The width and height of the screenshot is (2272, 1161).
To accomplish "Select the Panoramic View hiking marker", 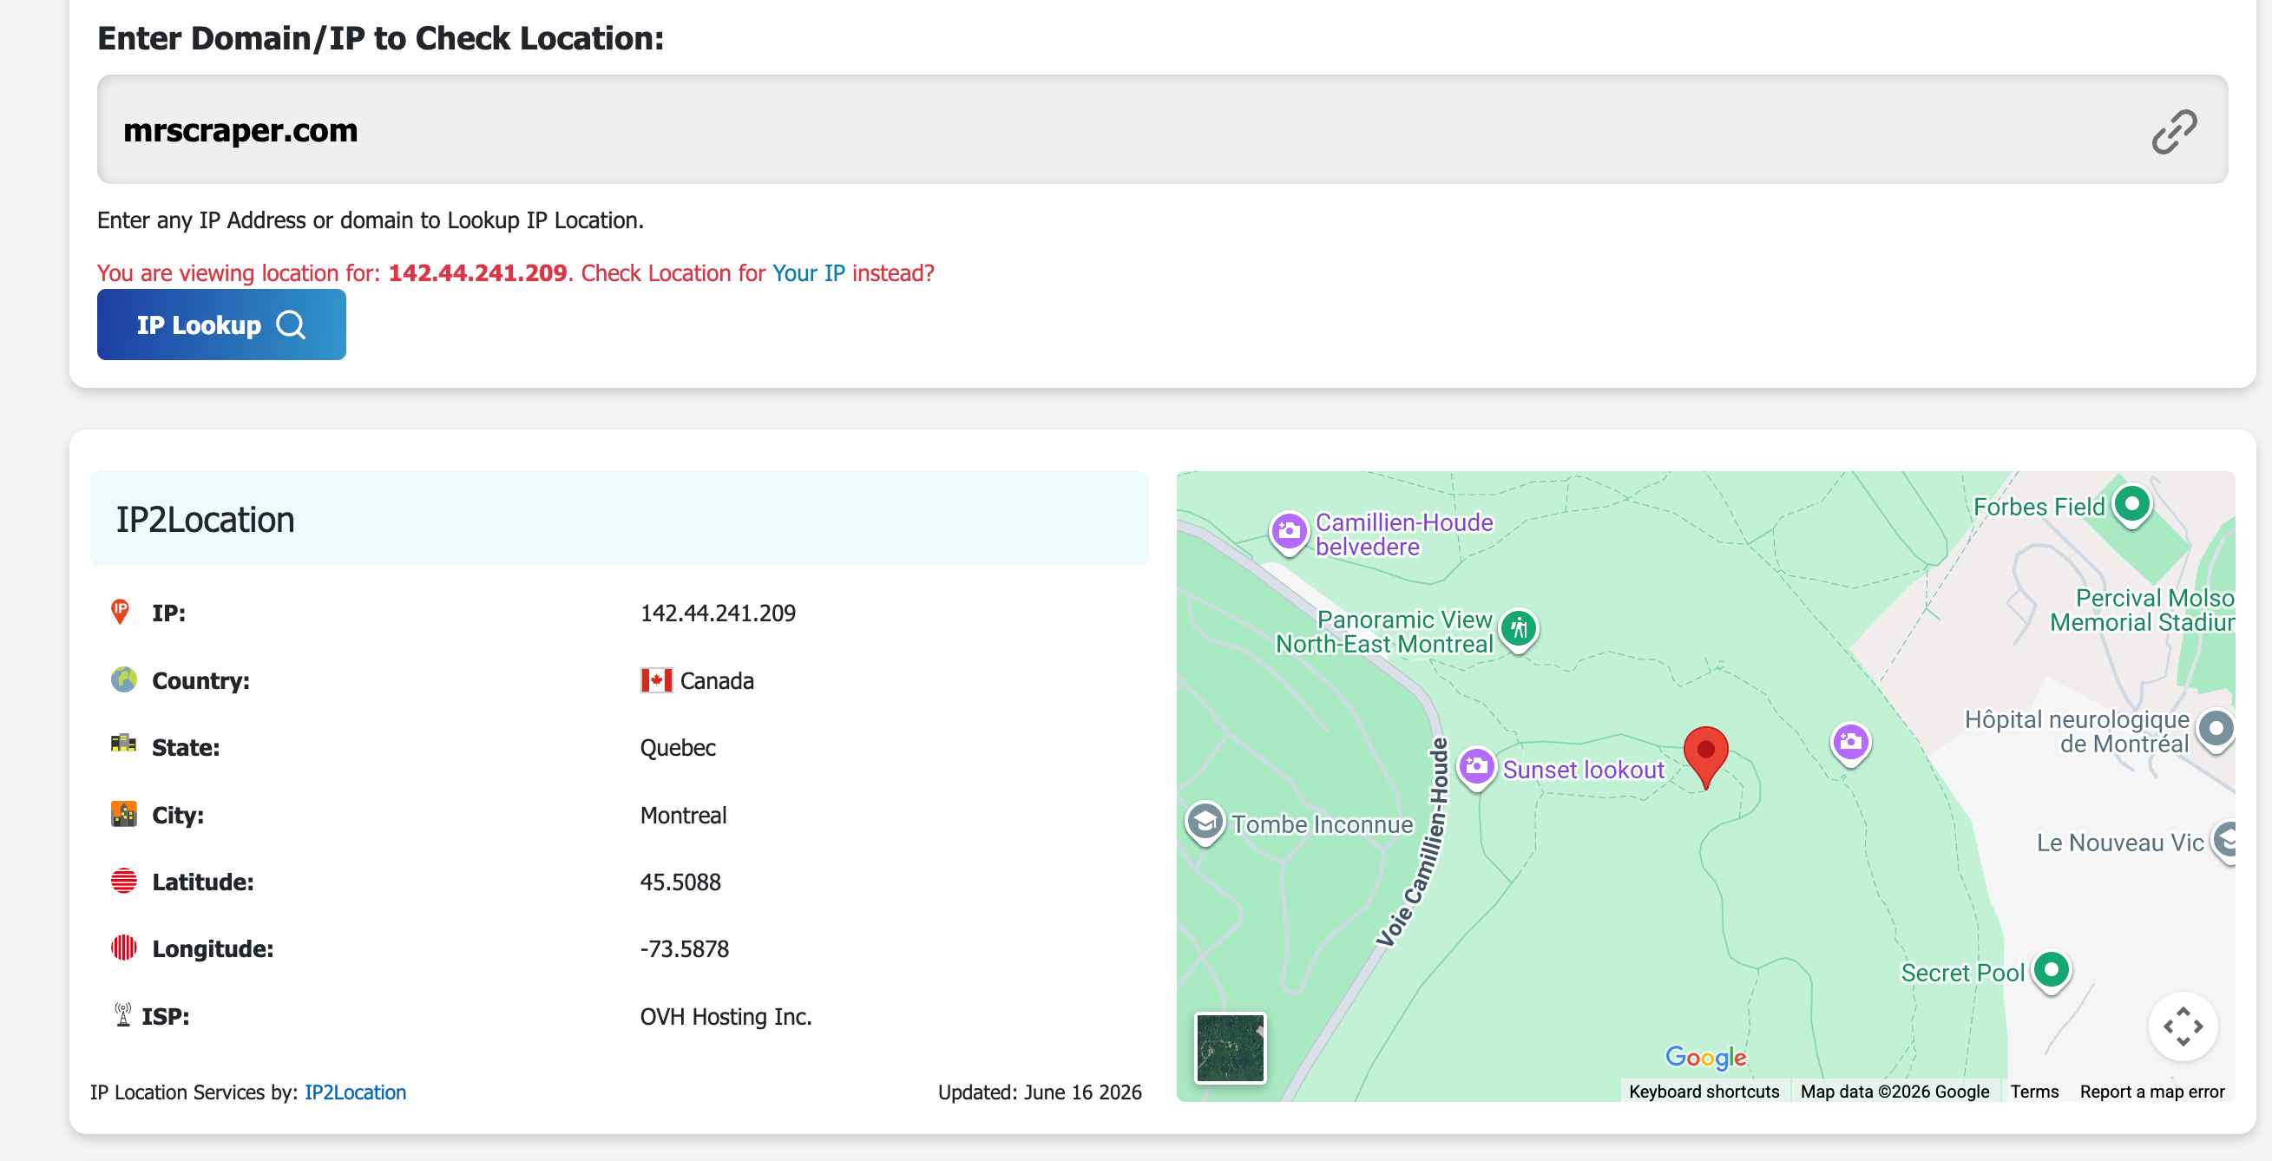I will (x=1519, y=629).
